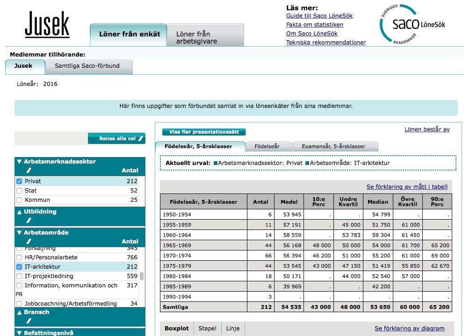Collapse the Befattningsnivå section

pyautogui.click(x=20, y=333)
